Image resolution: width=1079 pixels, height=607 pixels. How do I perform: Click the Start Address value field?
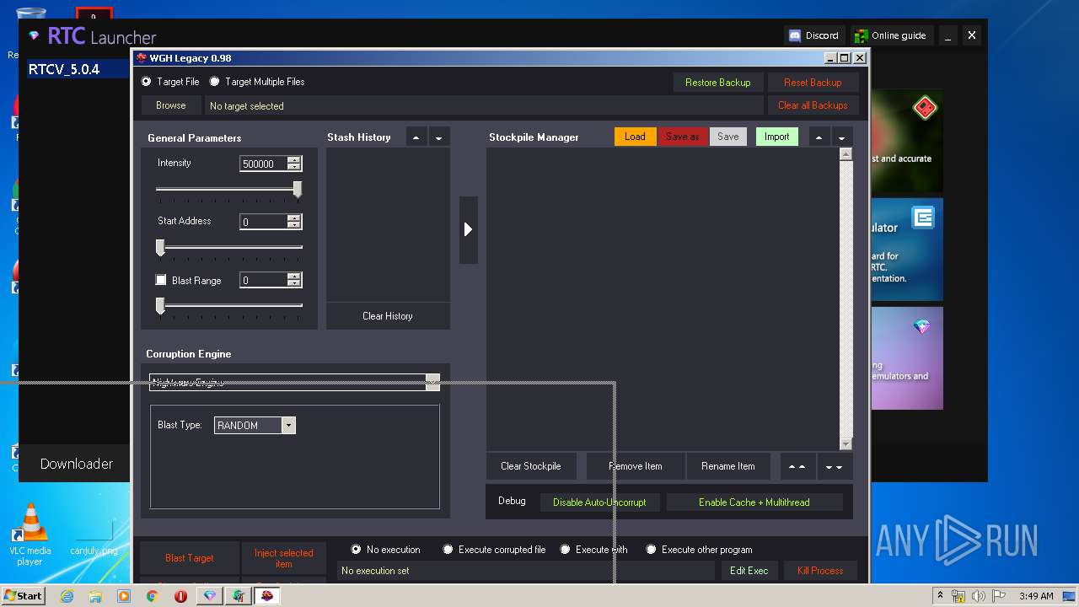pos(263,222)
